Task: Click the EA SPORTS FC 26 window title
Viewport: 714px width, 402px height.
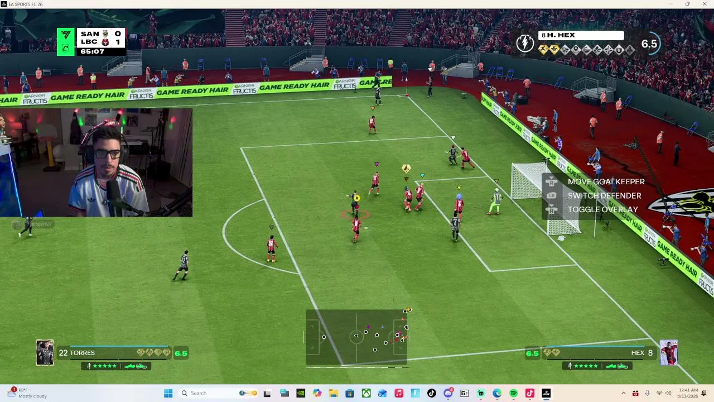Action: 25,4
